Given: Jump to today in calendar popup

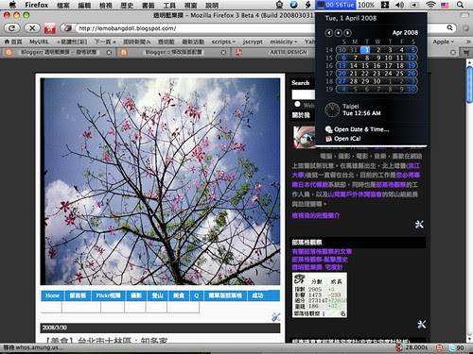Looking at the screenshot, I should [x=338, y=33].
